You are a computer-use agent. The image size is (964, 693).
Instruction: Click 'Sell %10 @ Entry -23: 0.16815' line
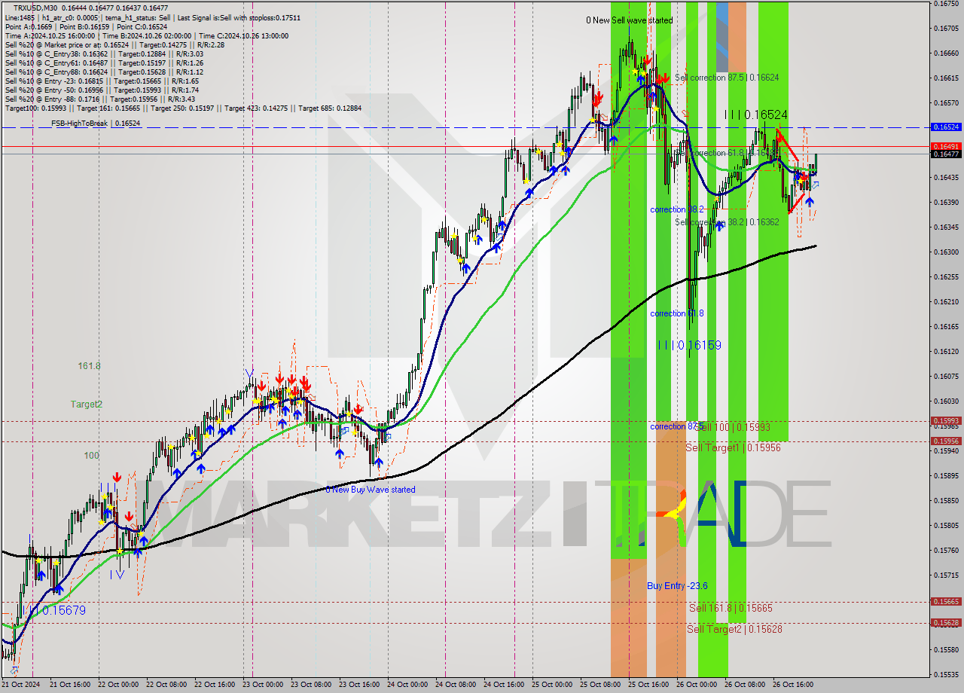tap(102, 81)
